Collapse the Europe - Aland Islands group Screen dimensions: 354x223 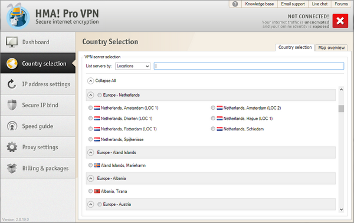pos(90,153)
